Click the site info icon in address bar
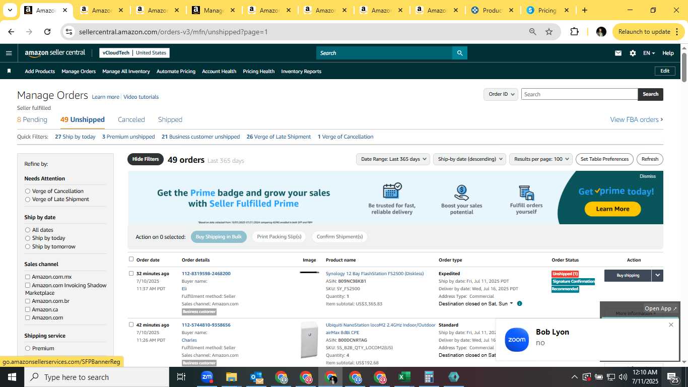This screenshot has width=688, height=387. click(69, 32)
